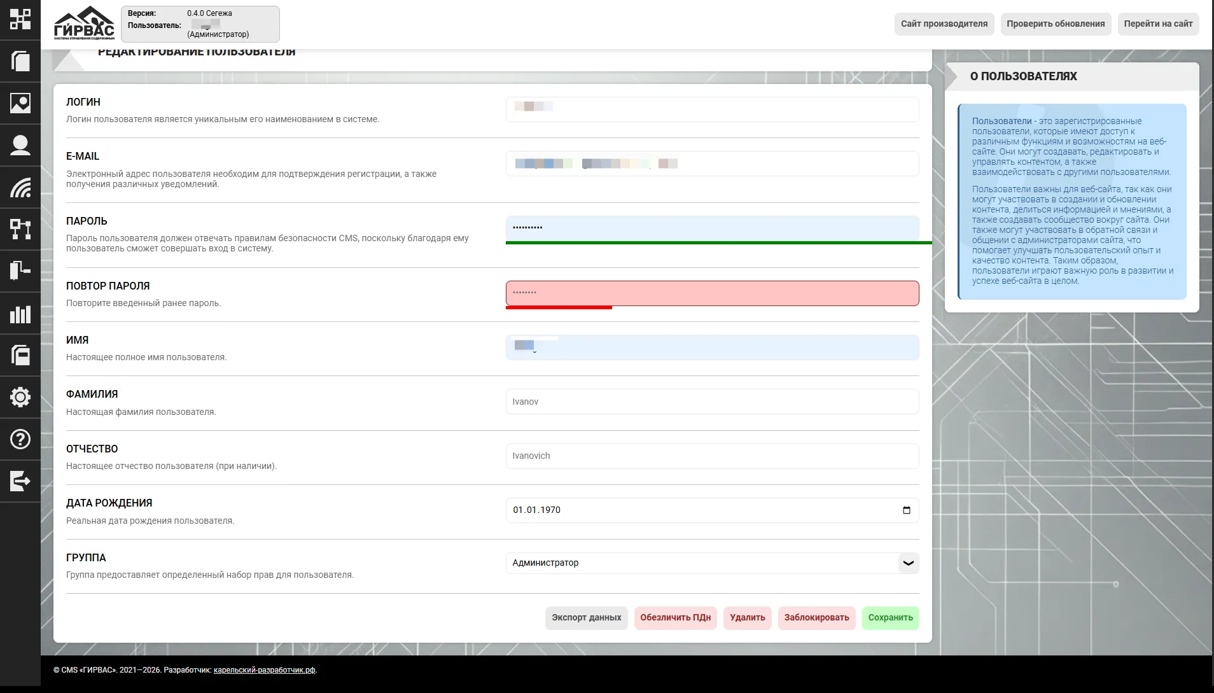Focus the Пароль password field

[712, 228]
